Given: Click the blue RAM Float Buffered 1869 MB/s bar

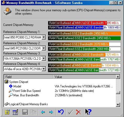Looking at the screenshot, I should click(84, 27).
